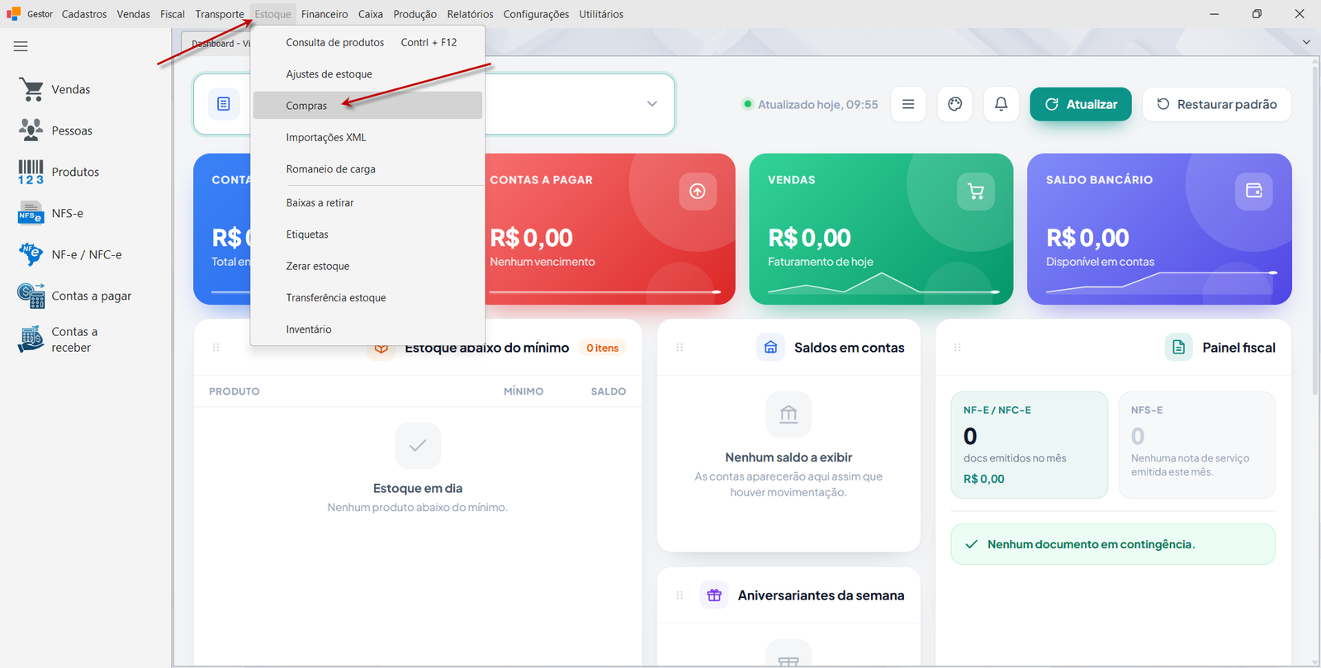Click the document icon beside Painel fiscal

[x=1179, y=348]
